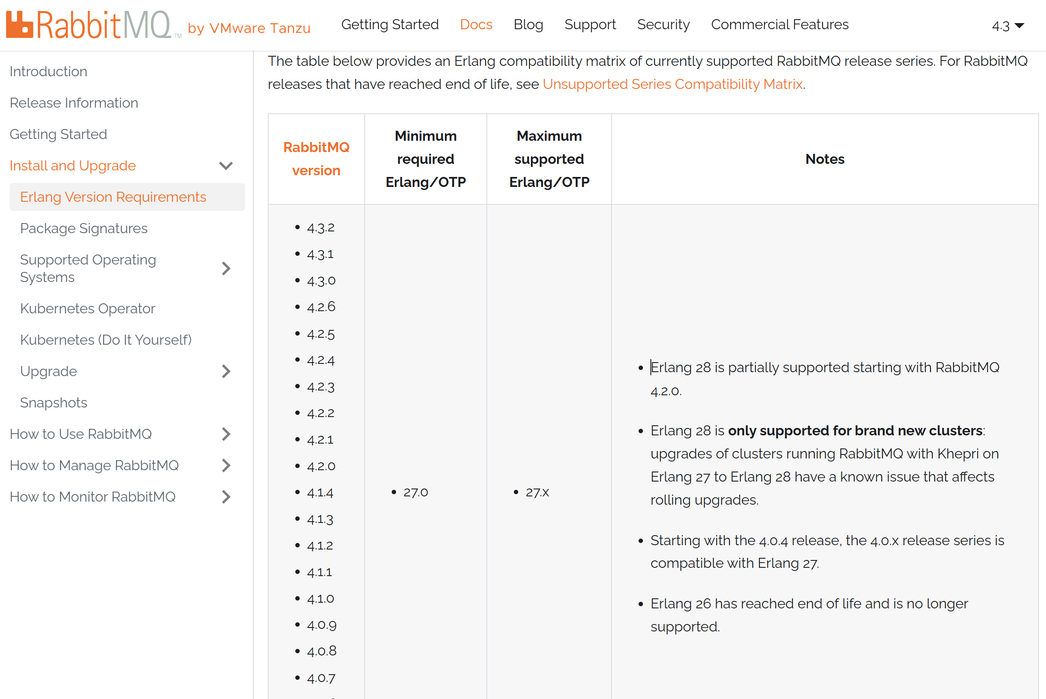Screen dimensions: 1046x699
Task: Click version 4.2.4 in the table
Action: click(x=321, y=360)
